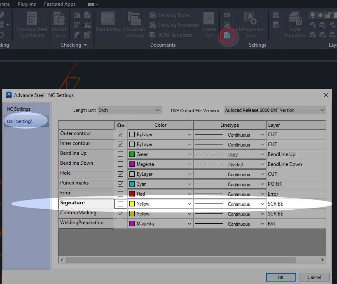Screen dimensions: 337x284
Task: Open the circled NC Settings ribbon icon
Action: tap(227, 35)
